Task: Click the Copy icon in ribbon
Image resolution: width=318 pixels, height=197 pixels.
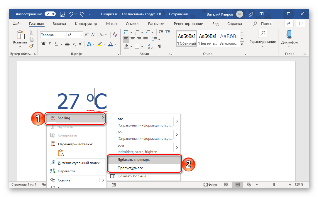Action: click(31, 39)
